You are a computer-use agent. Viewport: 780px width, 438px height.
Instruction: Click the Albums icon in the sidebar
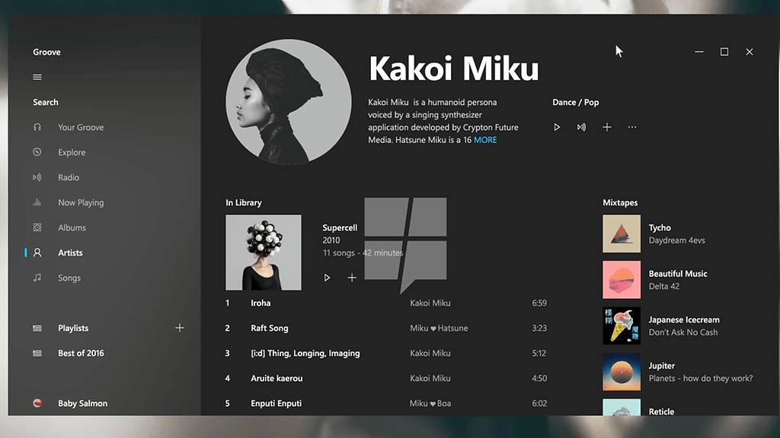(37, 227)
